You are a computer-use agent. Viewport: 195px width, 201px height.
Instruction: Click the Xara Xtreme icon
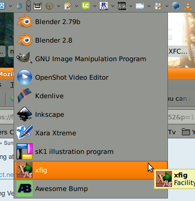(25, 133)
